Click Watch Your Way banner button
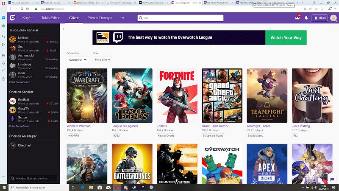The width and height of the screenshot is (339, 191). (x=286, y=38)
